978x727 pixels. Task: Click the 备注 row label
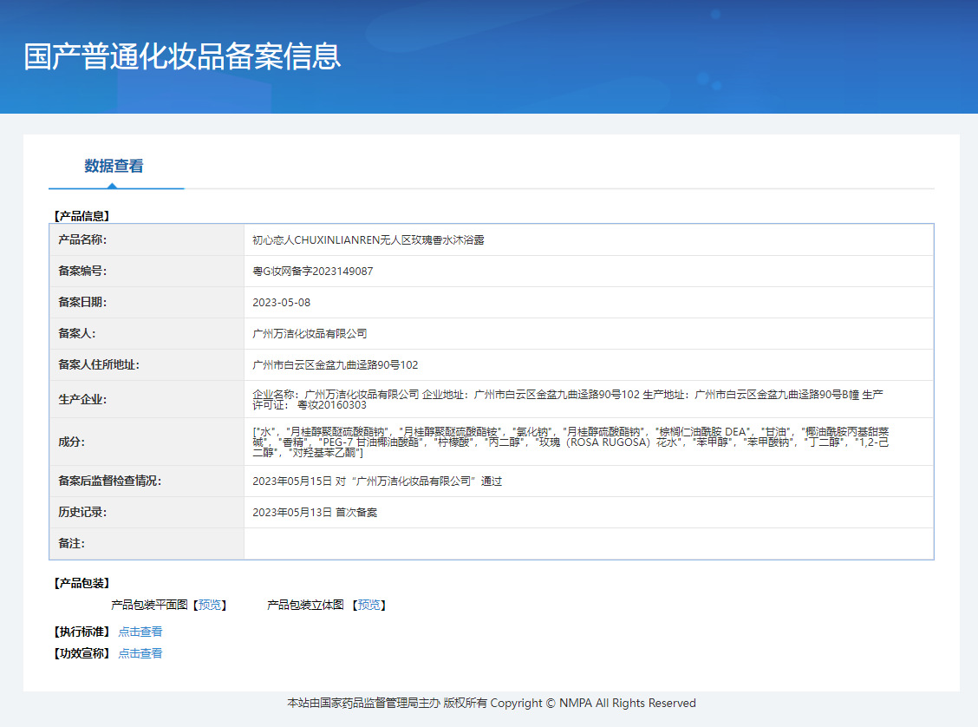pos(71,544)
